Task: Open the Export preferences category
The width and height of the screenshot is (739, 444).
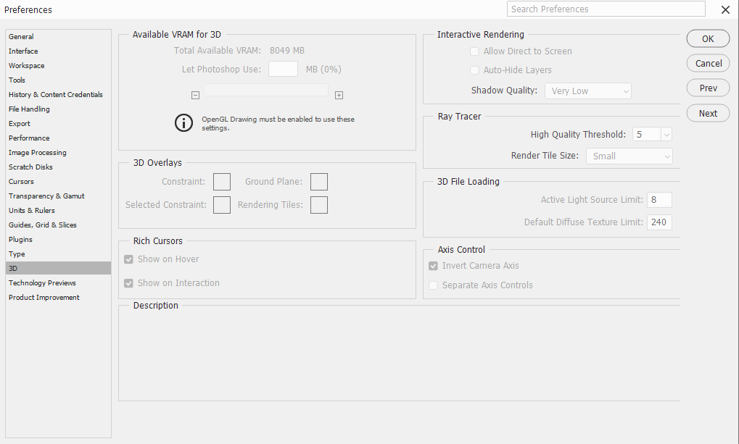Action: (59, 124)
